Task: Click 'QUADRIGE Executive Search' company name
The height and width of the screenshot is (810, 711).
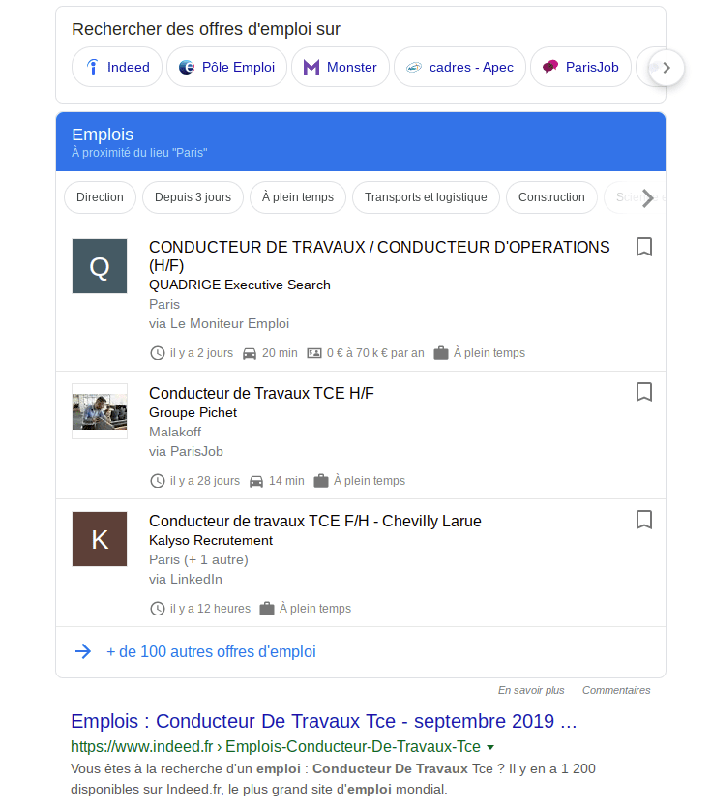Action: pyautogui.click(x=240, y=285)
